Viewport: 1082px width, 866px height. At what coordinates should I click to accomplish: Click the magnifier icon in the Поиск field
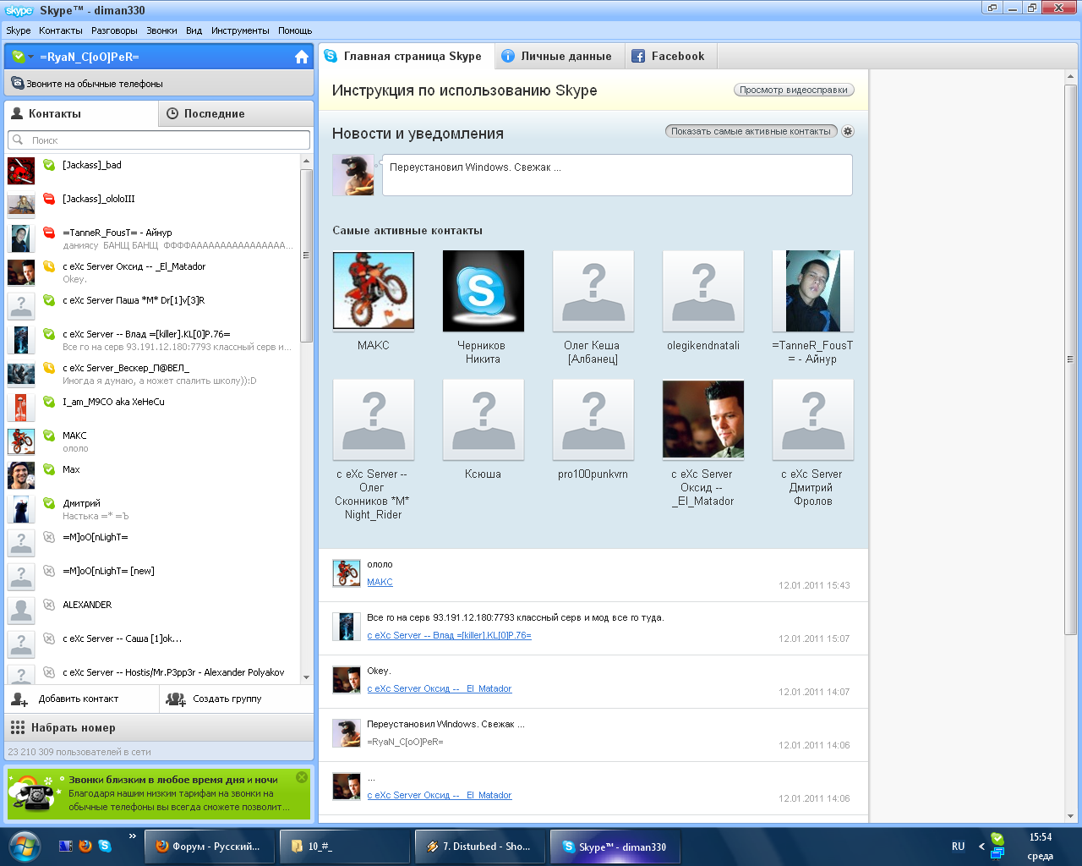click(x=18, y=140)
